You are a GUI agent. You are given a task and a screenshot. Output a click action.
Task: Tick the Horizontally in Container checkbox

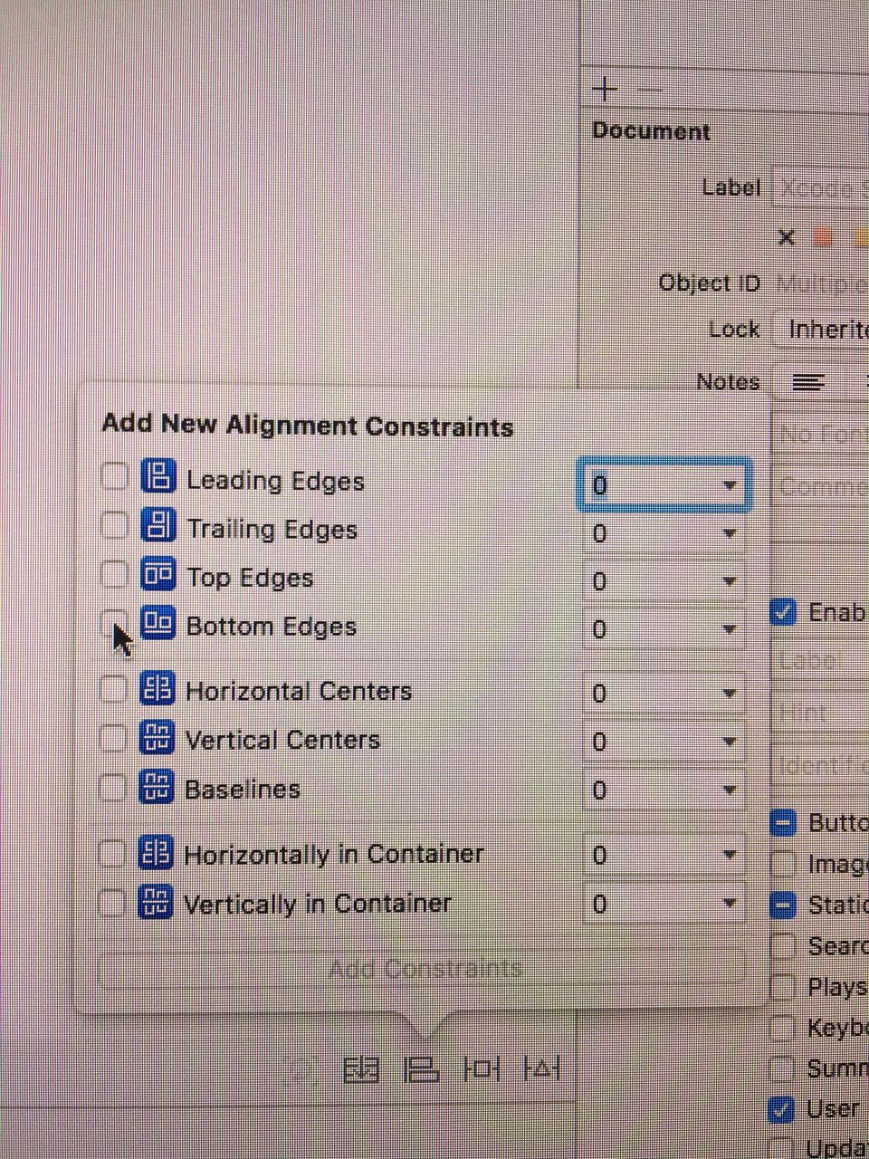coord(111,853)
